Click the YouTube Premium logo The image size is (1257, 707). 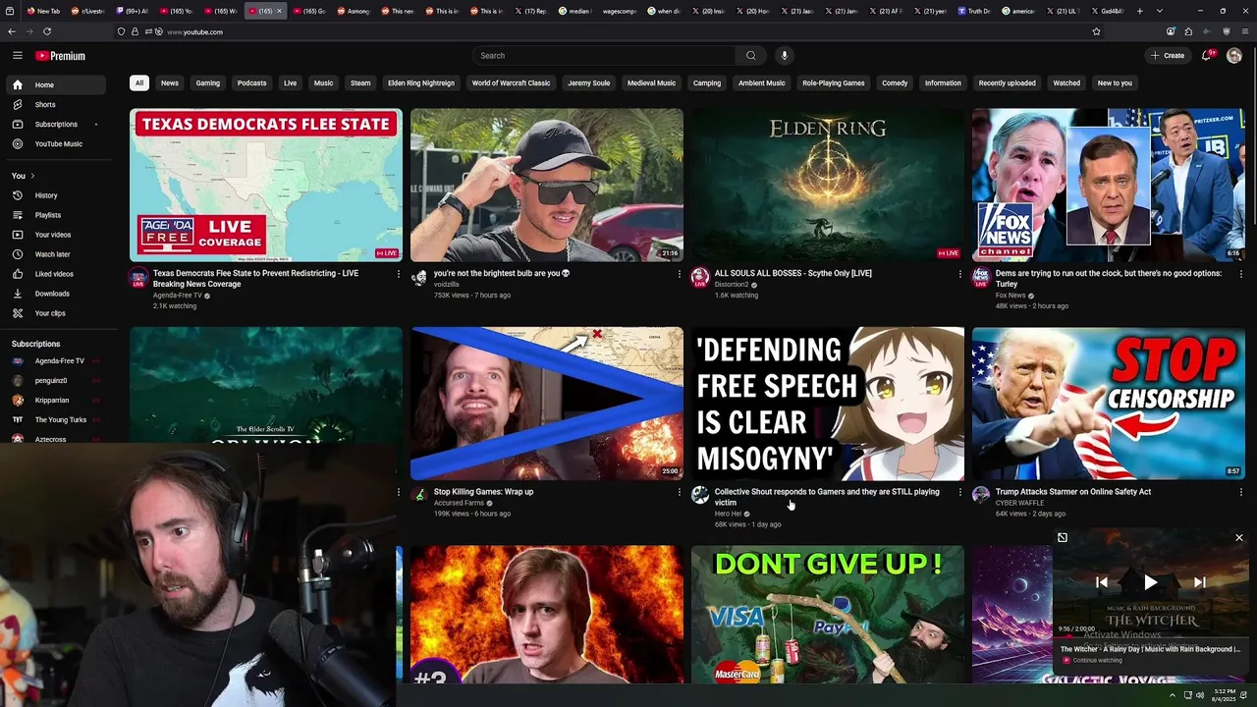coord(60,56)
